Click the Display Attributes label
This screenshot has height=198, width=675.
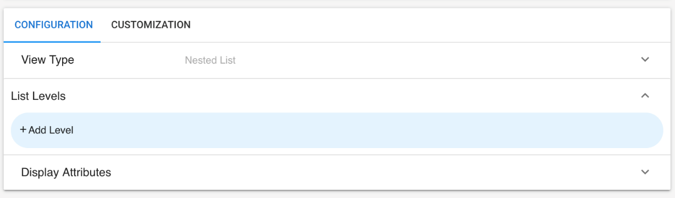(x=66, y=172)
